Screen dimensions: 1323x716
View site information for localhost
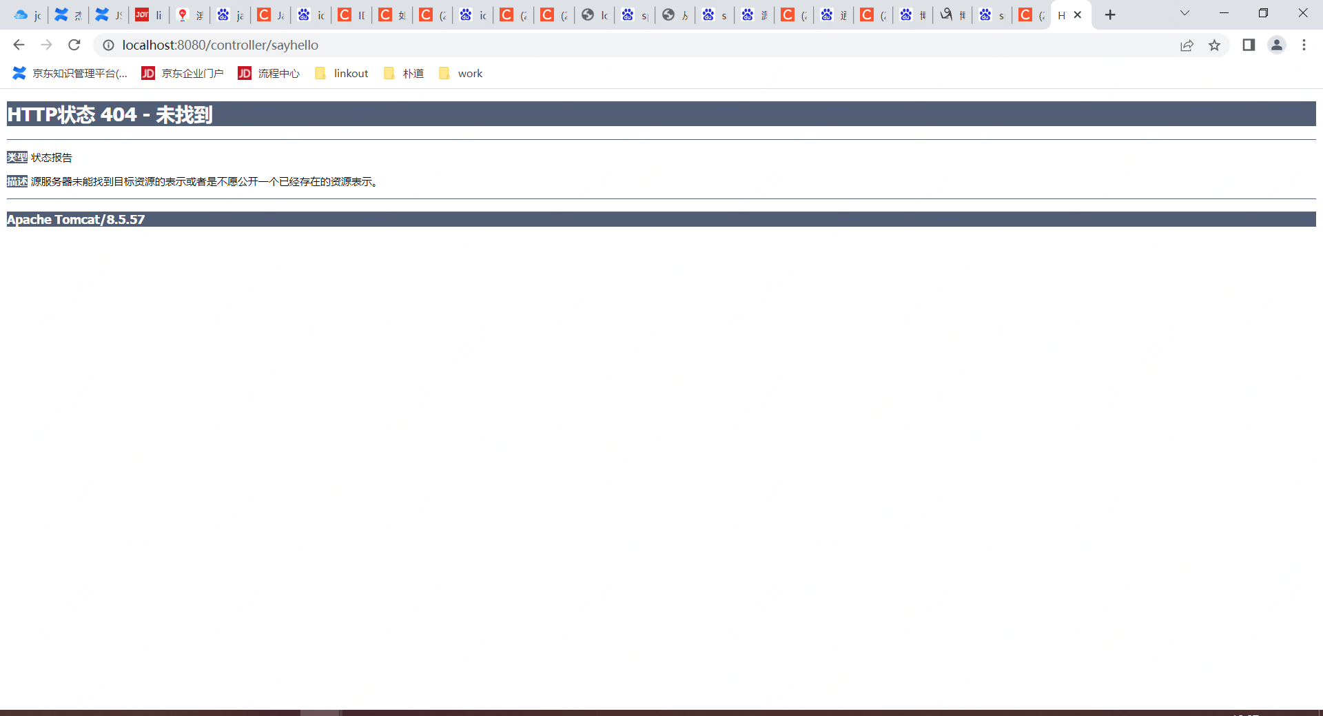pos(108,45)
